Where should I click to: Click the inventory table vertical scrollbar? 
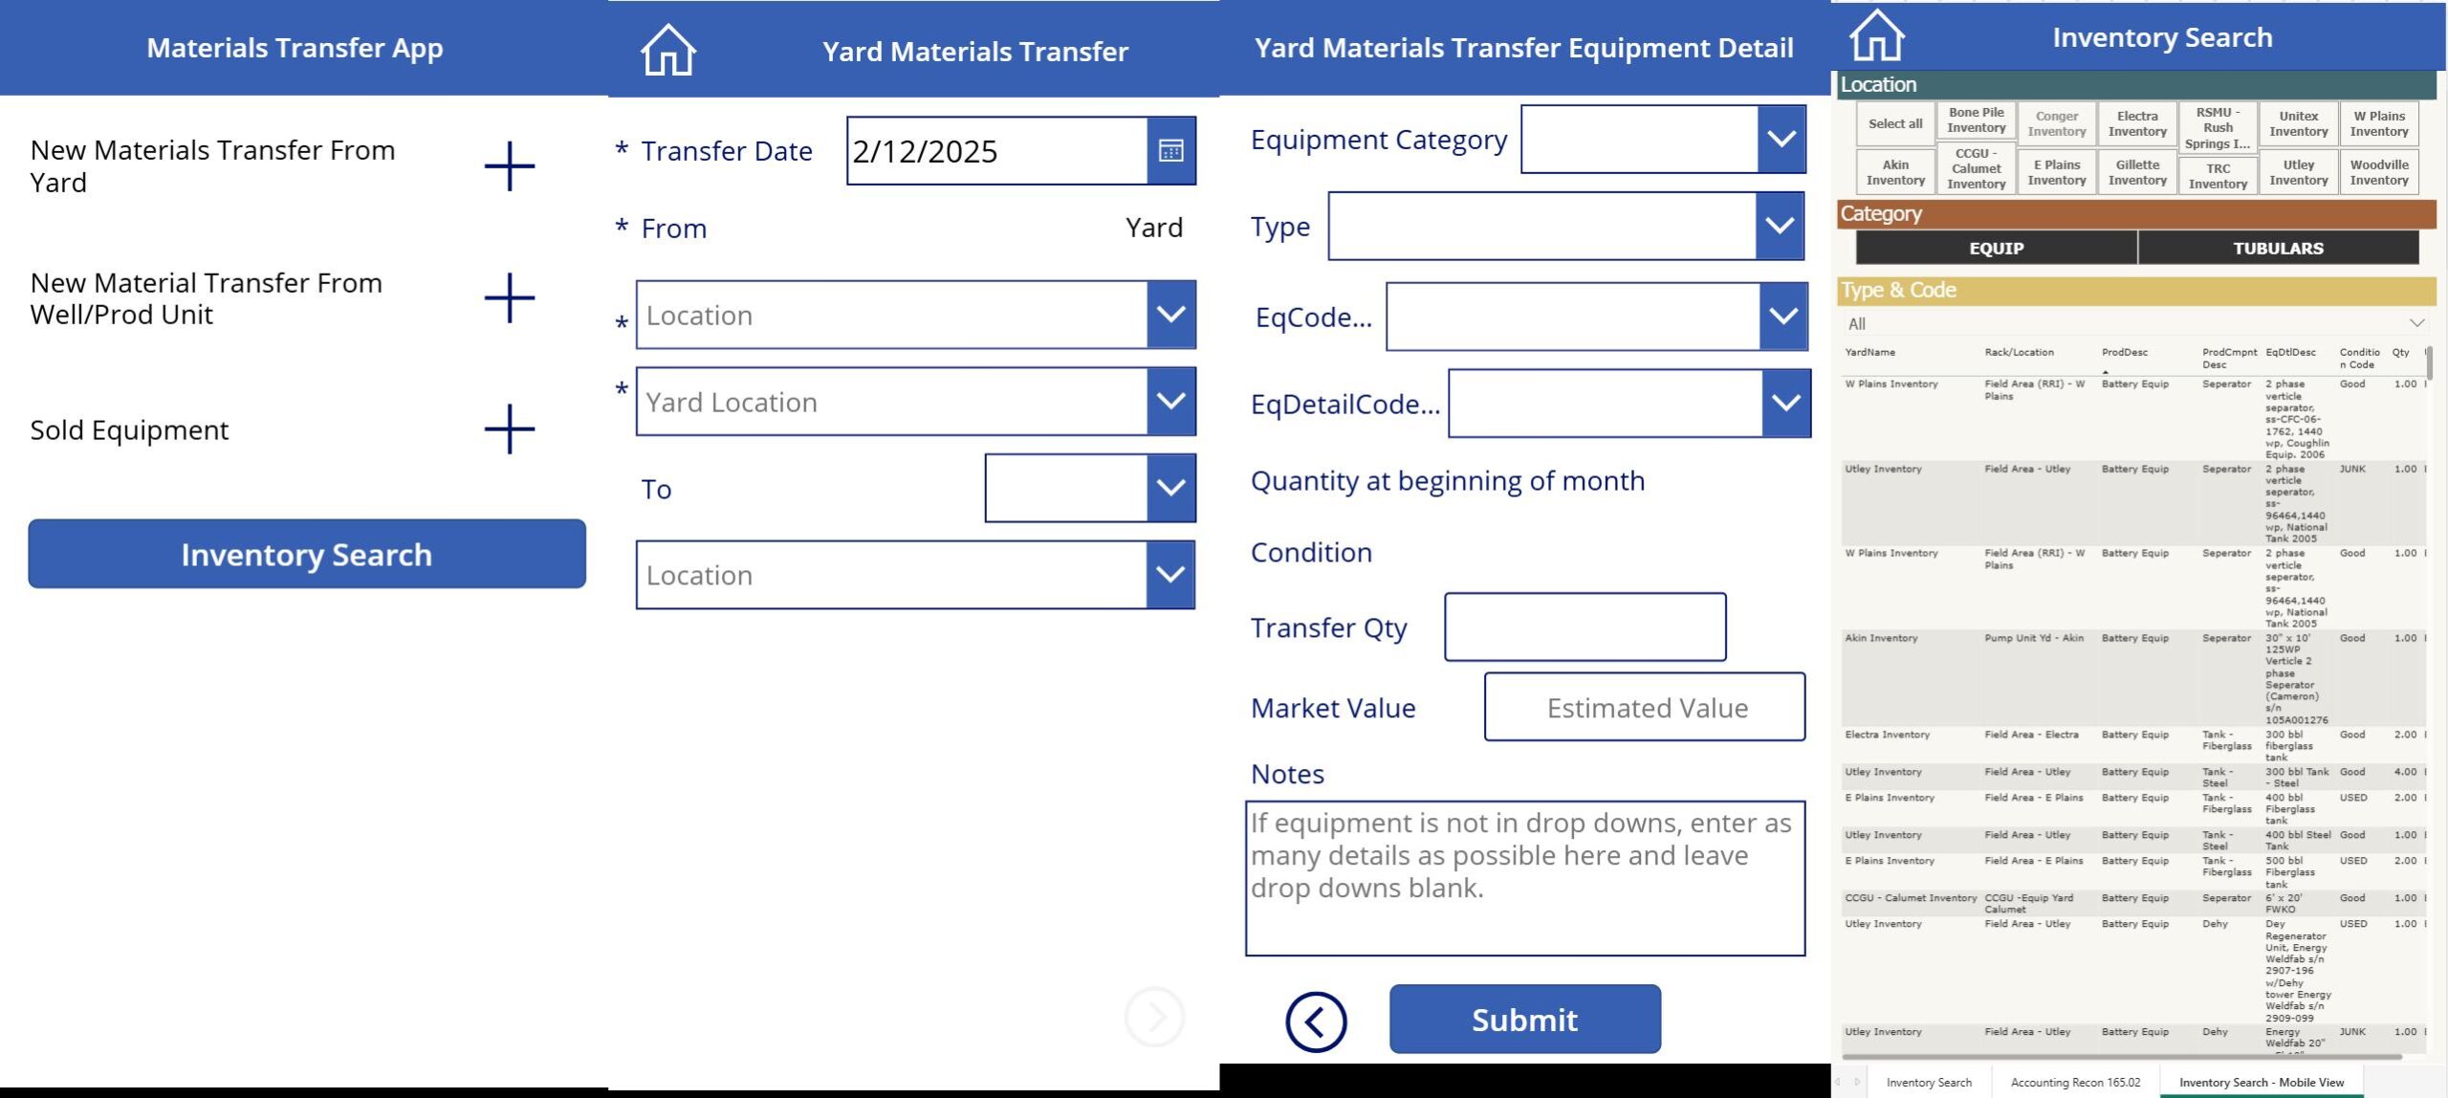coord(2430,363)
